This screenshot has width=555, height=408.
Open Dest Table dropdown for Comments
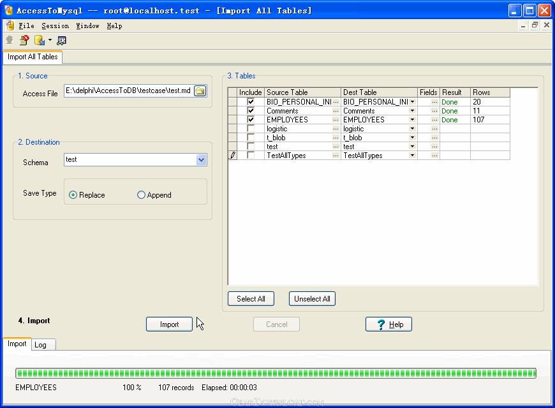pyautogui.click(x=412, y=111)
